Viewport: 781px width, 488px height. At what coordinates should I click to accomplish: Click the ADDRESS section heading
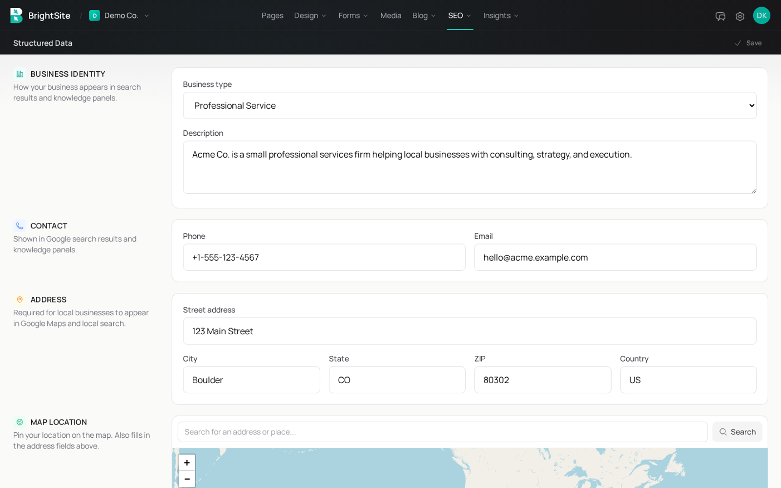[x=48, y=300]
